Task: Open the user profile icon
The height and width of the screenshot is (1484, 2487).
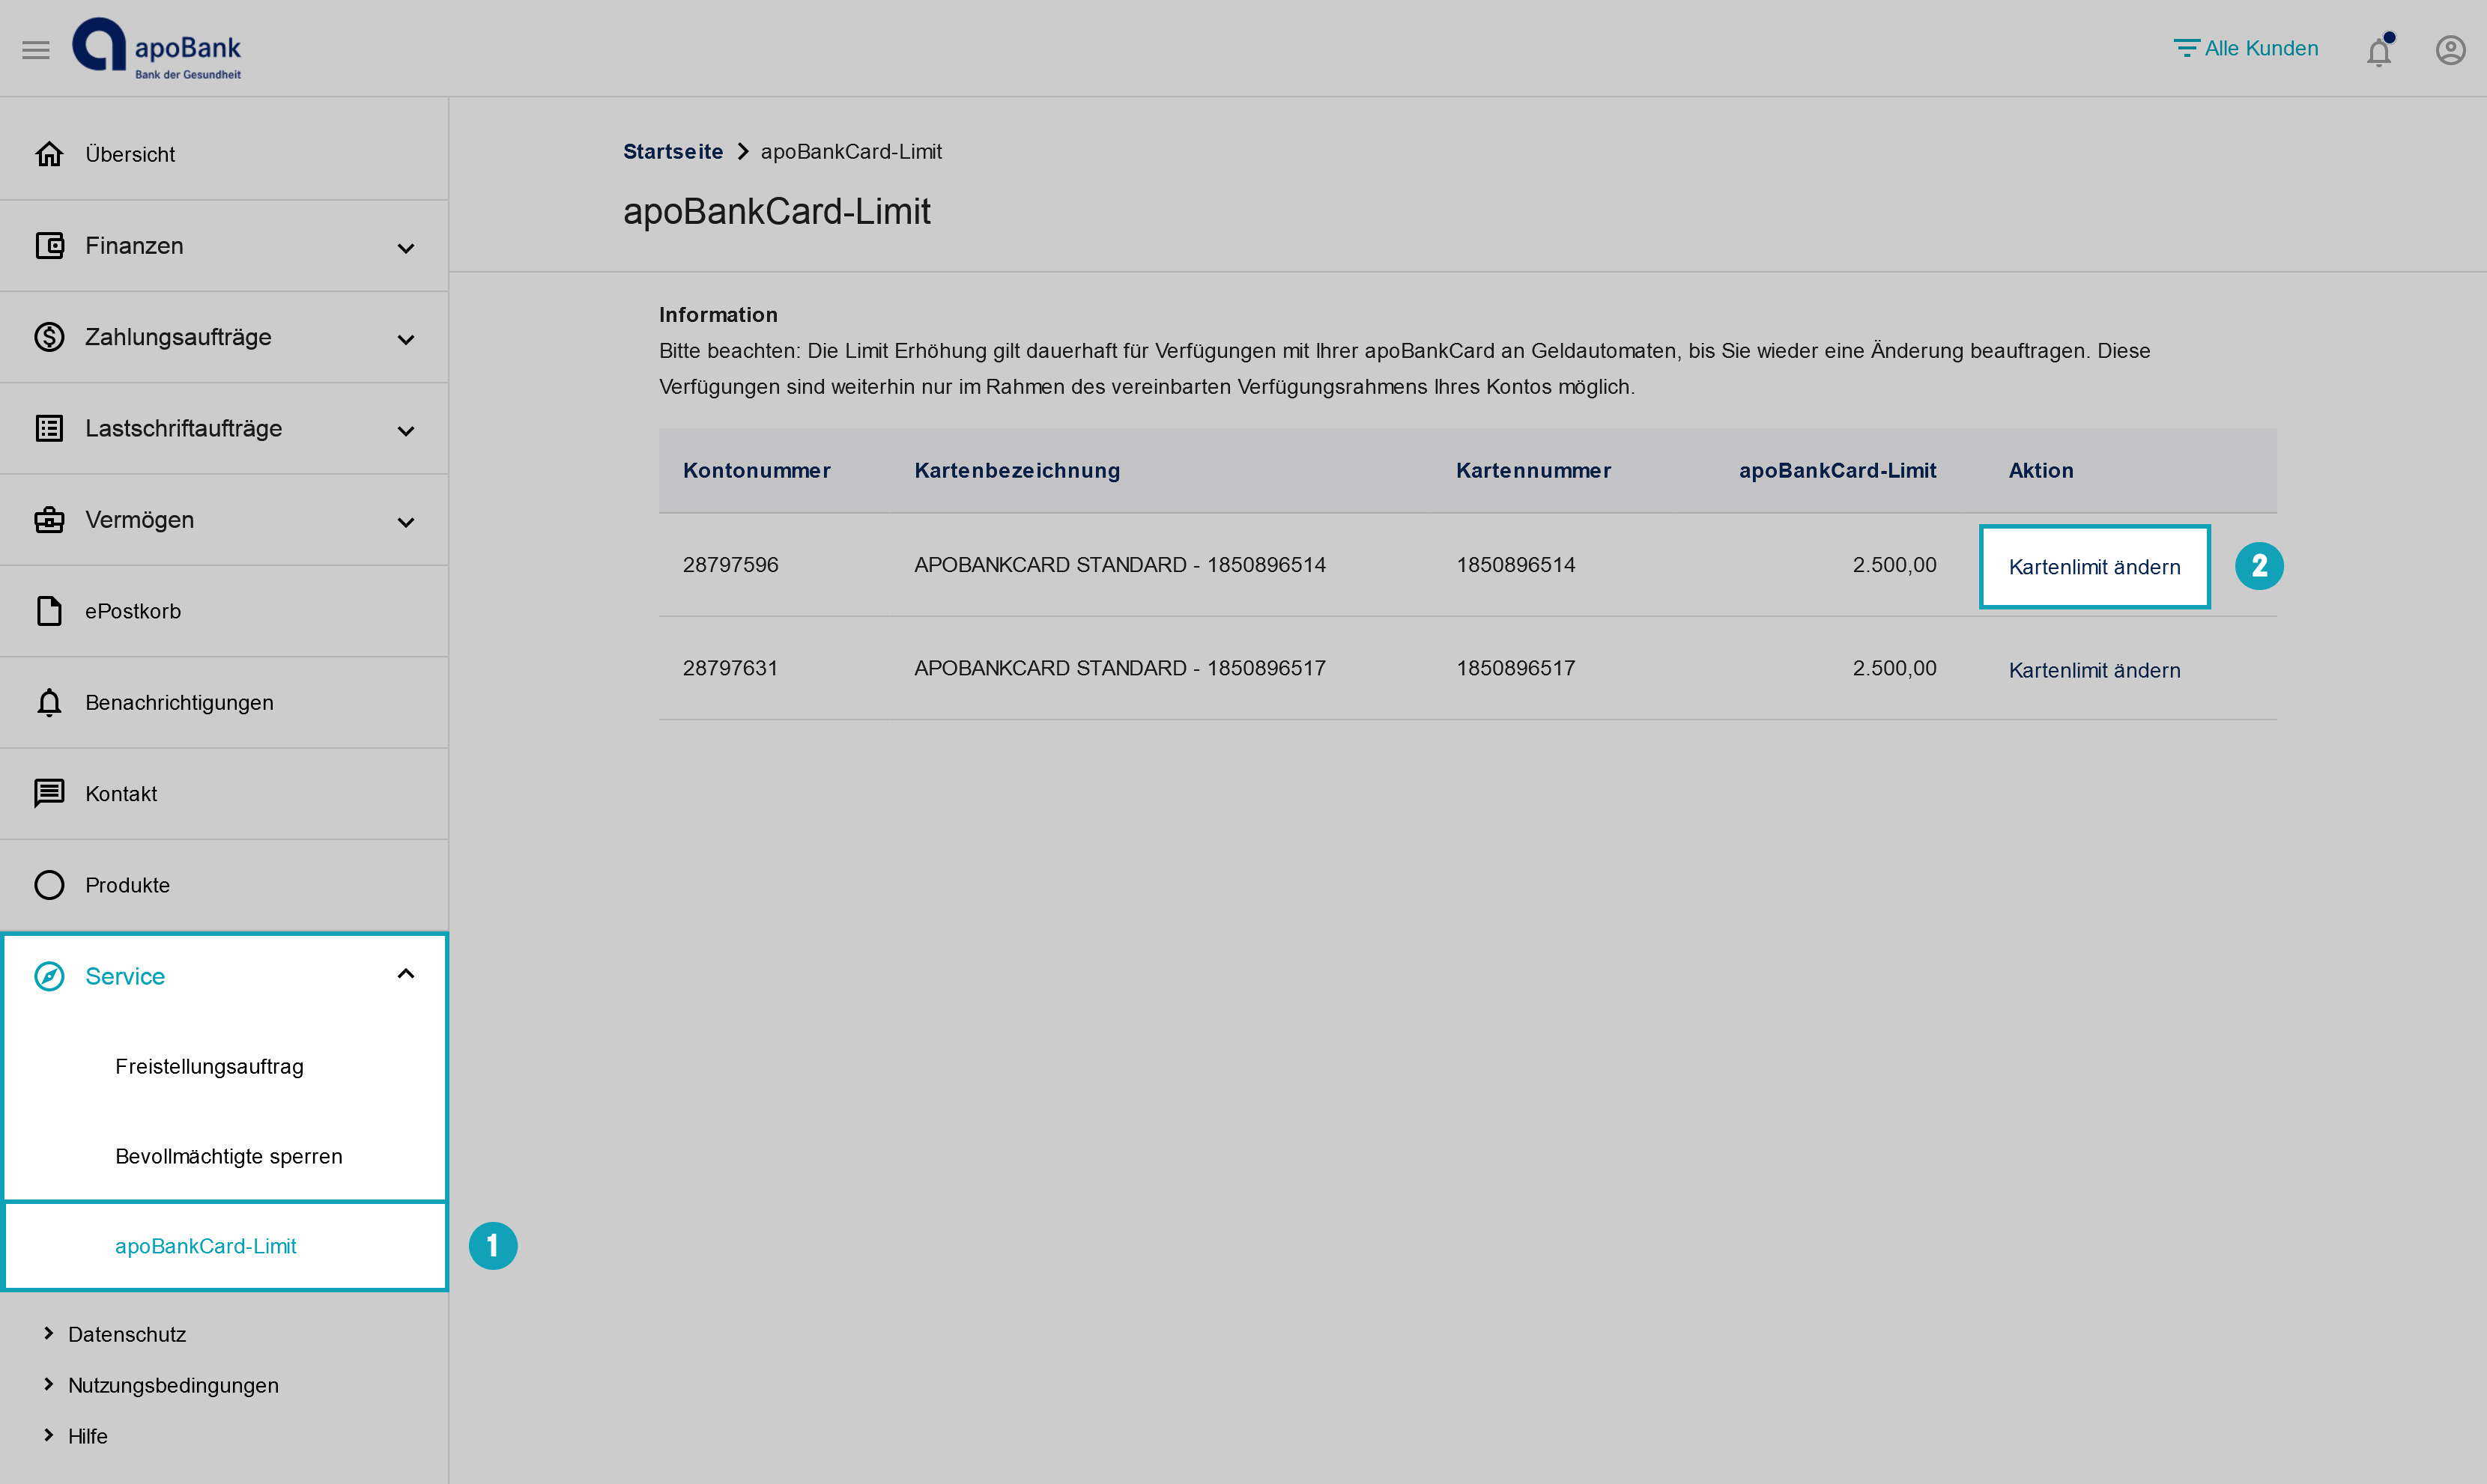Action: pos(2450,50)
